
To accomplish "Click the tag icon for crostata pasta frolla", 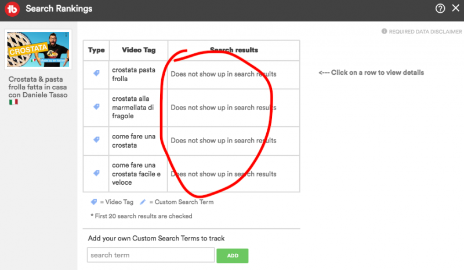I will point(96,74).
